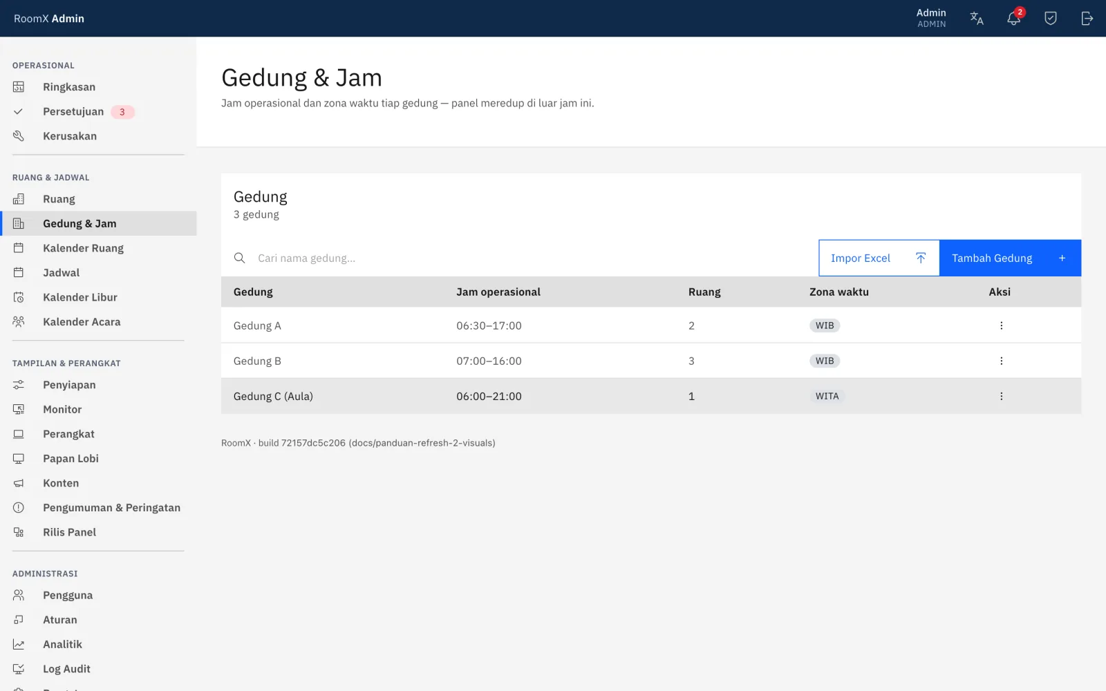The image size is (1106, 691).
Task: Open the notifications bell
Action: (x=1013, y=19)
